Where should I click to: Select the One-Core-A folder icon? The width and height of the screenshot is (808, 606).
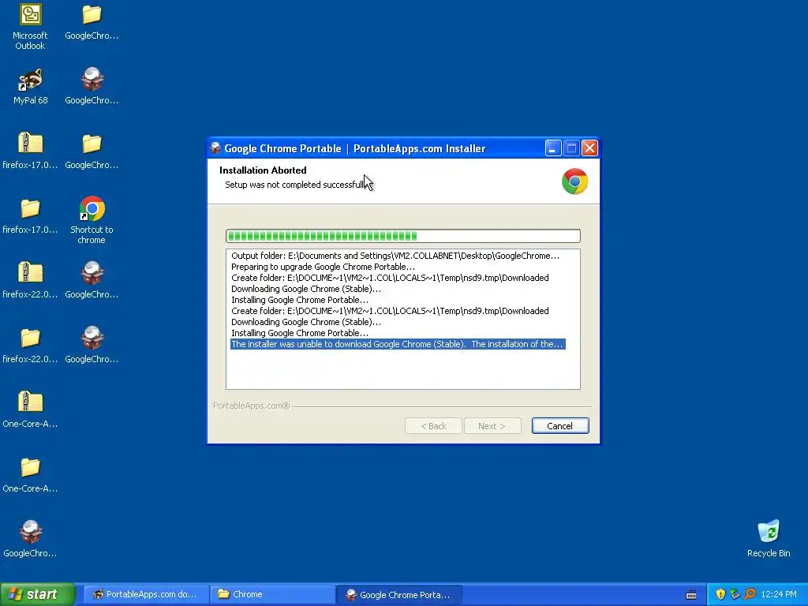coord(30,474)
